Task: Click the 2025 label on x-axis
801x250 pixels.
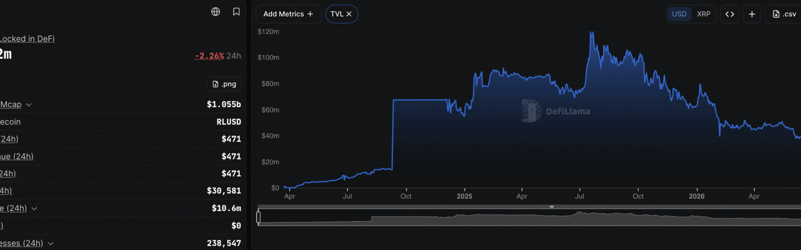Action: tap(464, 196)
